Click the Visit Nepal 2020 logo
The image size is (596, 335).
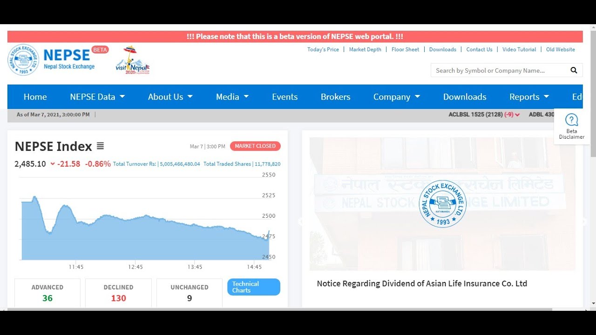(x=133, y=60)
